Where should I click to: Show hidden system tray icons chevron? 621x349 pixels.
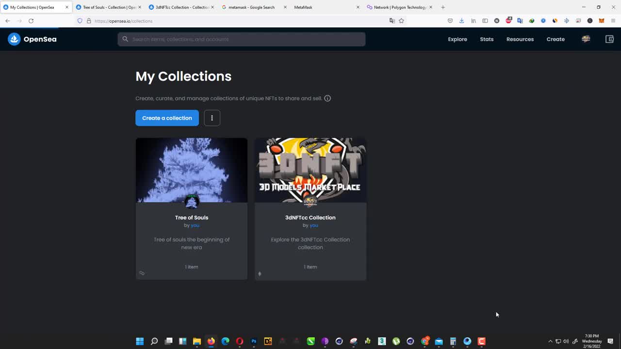click(550, 341)
